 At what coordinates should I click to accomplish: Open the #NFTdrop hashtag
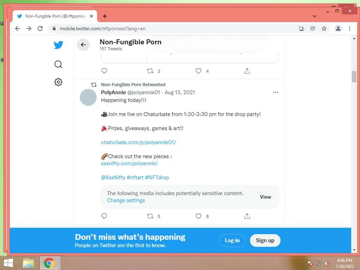click(x=157, y=178)
